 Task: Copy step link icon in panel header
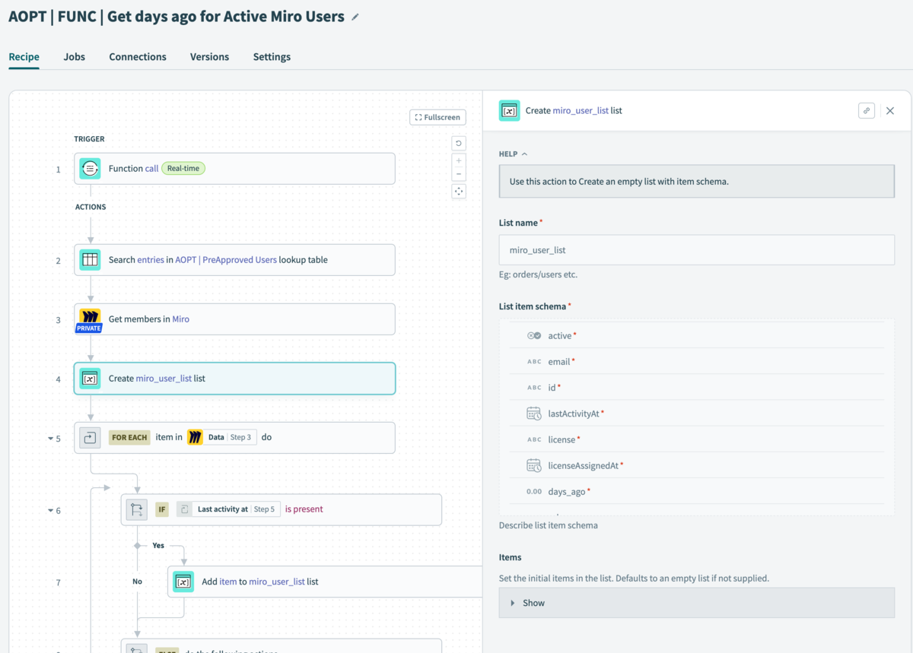(x=867, y=110)
